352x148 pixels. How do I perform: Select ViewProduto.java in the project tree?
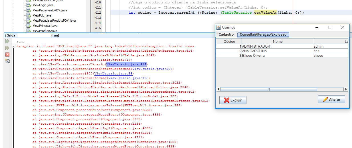tap(45, 31)
